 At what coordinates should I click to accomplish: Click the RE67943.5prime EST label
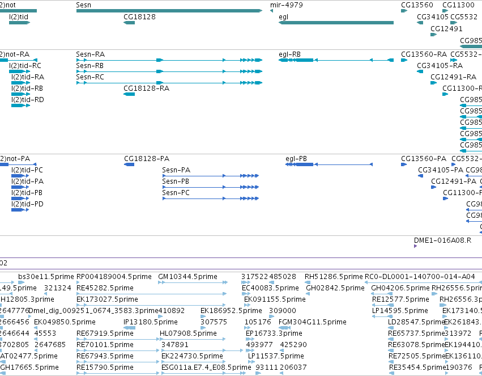coord(105,356)
